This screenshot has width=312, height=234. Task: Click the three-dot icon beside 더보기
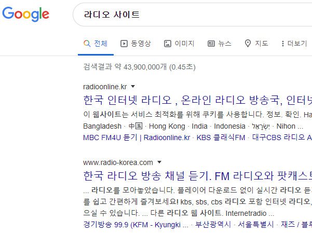(x=283, y=44)
